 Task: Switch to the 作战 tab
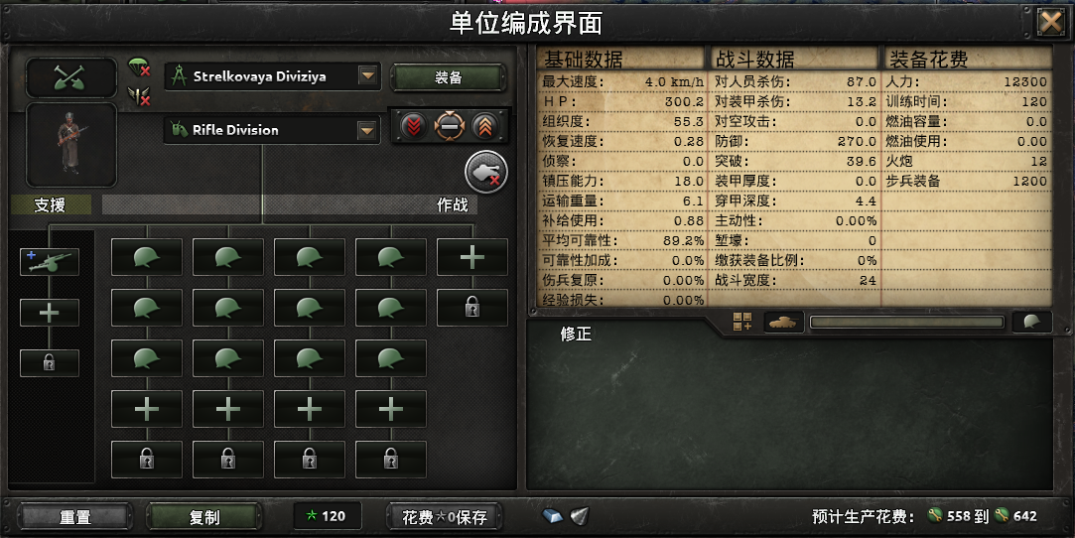pos(453,204)
